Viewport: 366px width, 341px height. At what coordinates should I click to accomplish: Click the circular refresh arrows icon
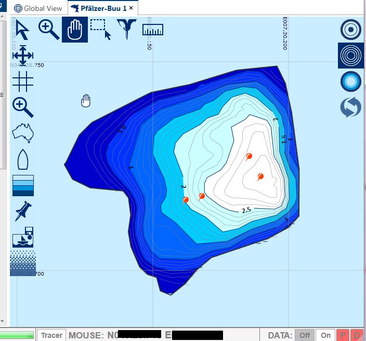pos(350,107)
